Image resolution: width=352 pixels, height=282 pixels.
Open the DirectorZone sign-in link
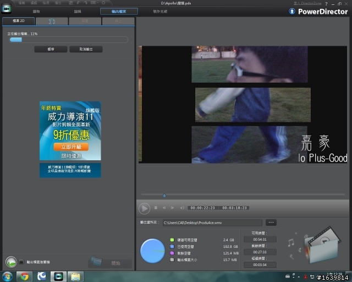[x=307, y=3]
